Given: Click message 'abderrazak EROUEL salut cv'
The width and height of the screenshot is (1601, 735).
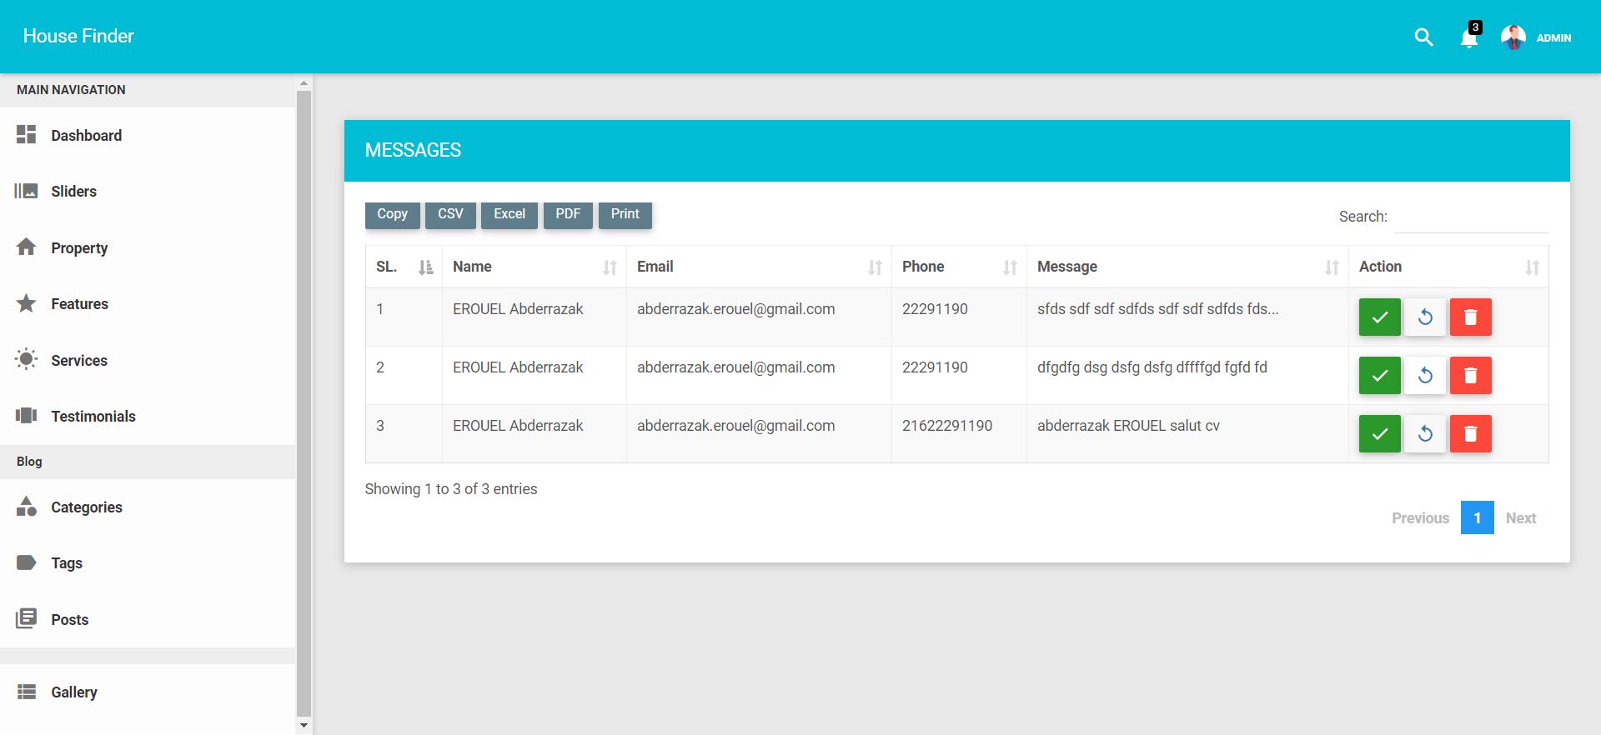Looking at the screenshot, I should 1128,426.
